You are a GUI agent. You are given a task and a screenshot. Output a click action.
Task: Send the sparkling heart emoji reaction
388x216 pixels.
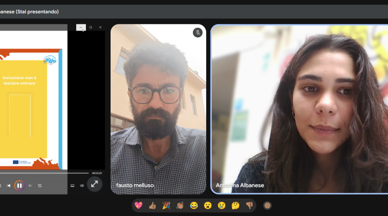[138, 205]
